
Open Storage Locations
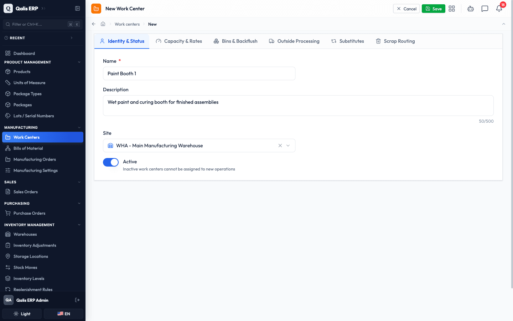(x=43, y=256)
